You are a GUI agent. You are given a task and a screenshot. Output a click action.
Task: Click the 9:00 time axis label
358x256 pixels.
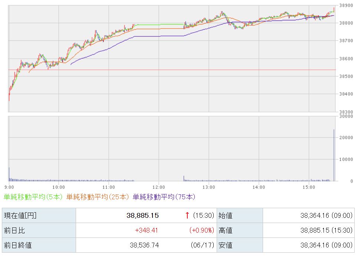9,187
